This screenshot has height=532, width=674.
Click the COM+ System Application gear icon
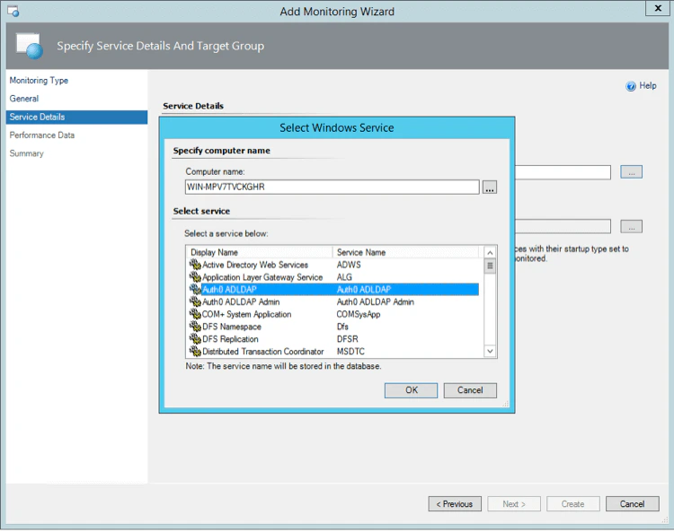tap(195, 315)
